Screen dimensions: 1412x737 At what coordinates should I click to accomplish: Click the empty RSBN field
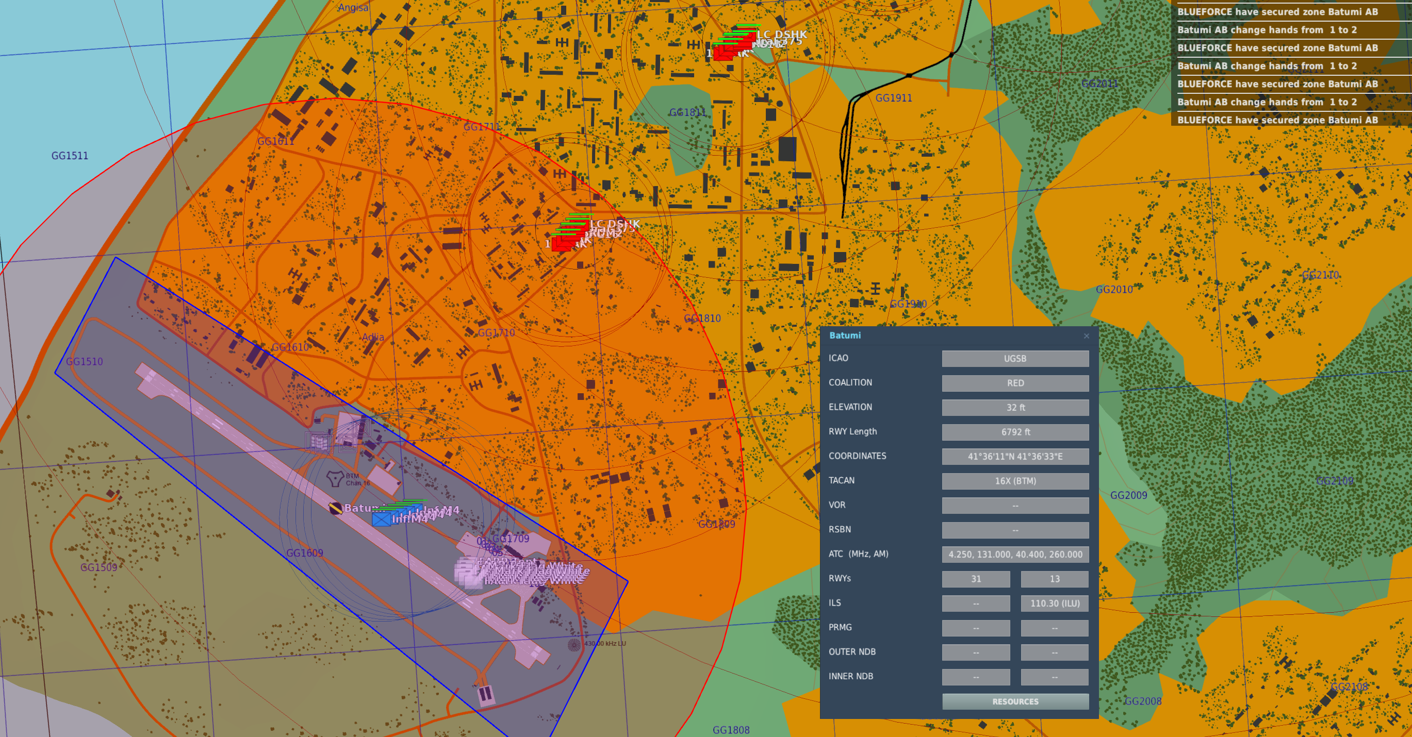[x=1015, y=530]
